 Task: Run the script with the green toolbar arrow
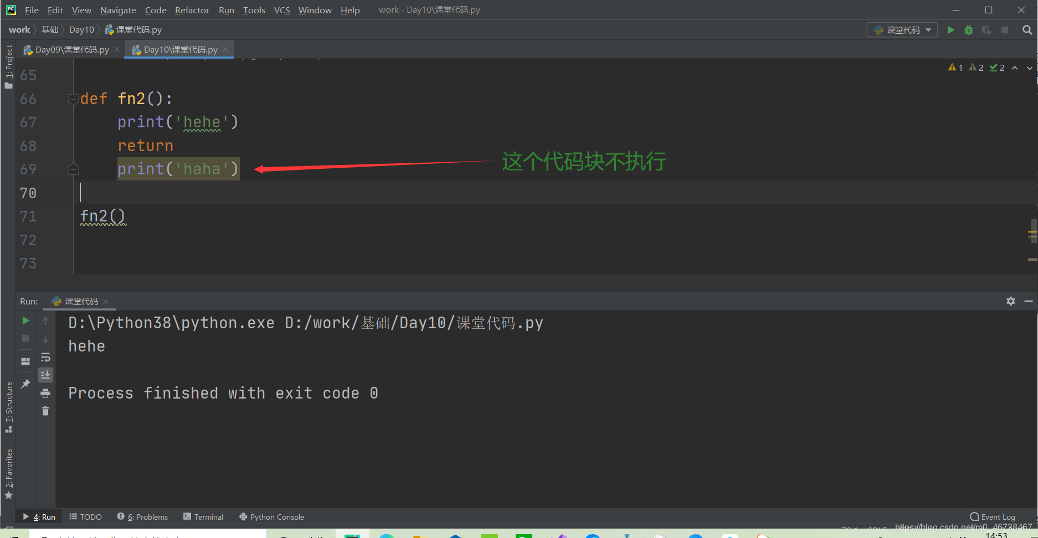[950, 30]
